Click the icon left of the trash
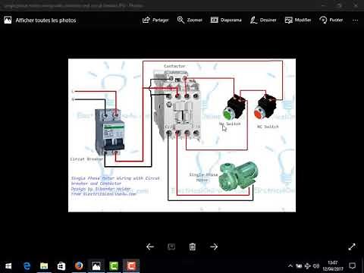This screenshot has width=364, height=273. (x=171, y=246)
